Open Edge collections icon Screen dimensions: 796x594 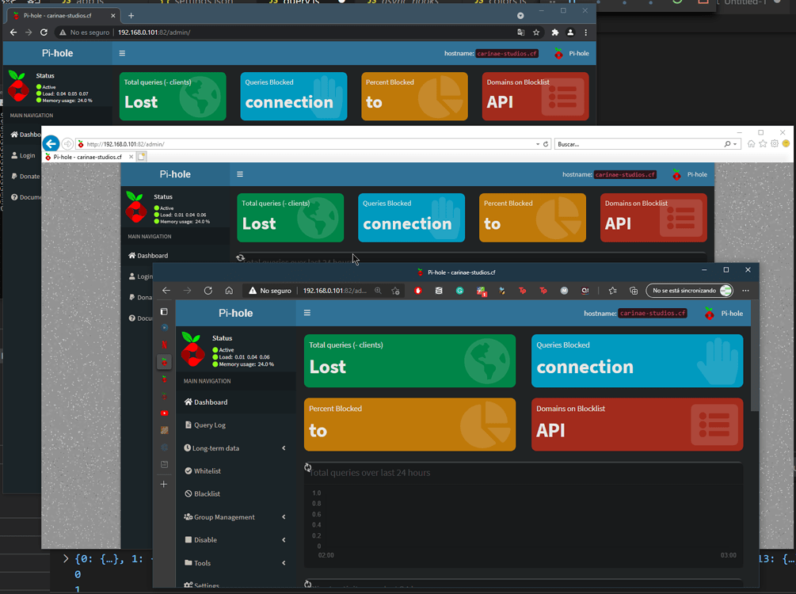pyautogui.click(x=634, y=291)
